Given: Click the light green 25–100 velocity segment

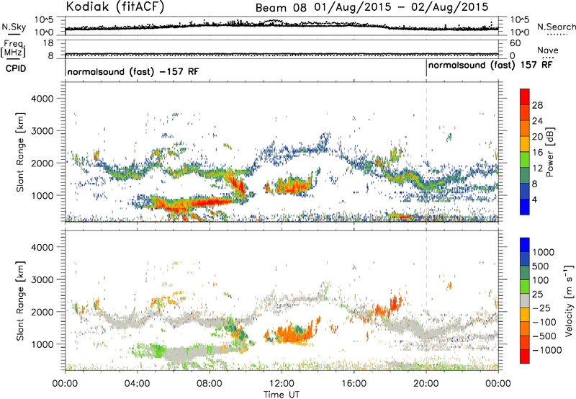Looking at the screenshot, I should pos(525,287).
